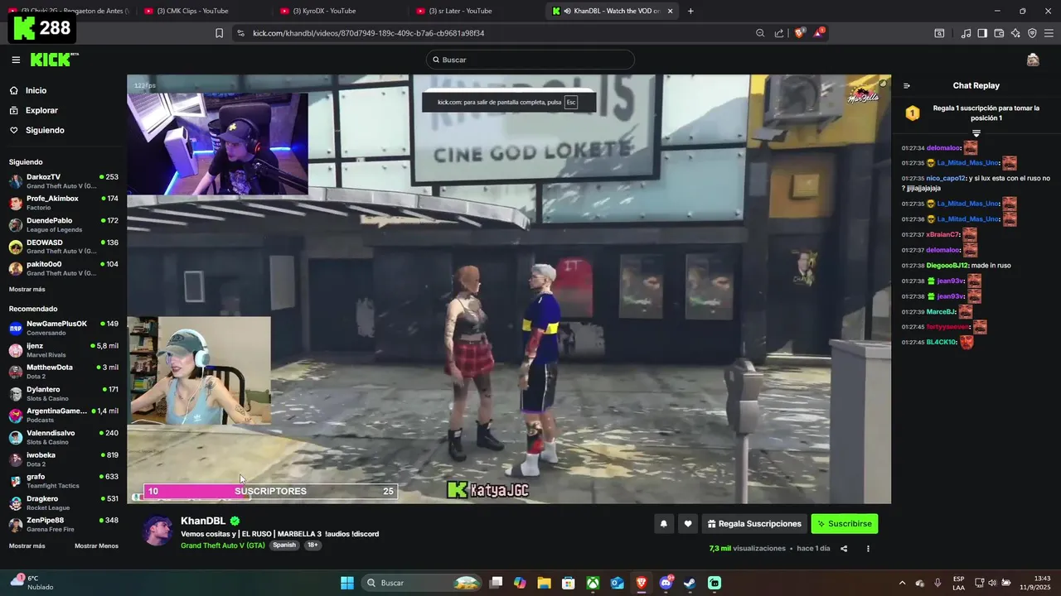
Task: Click the 18+ tag
Action: [312, 546]
